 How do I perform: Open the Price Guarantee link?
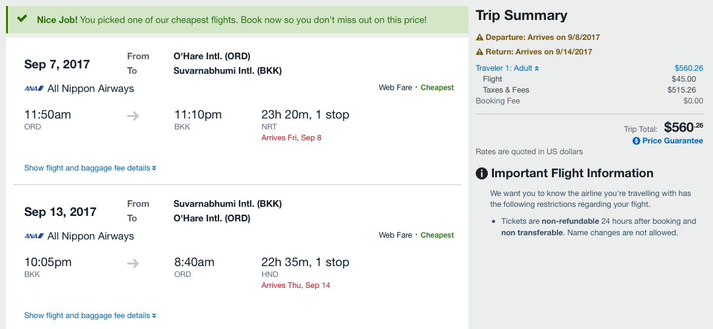tap(672, 141)
